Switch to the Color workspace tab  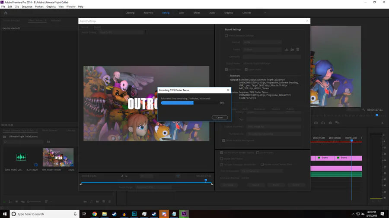point(182,13)
